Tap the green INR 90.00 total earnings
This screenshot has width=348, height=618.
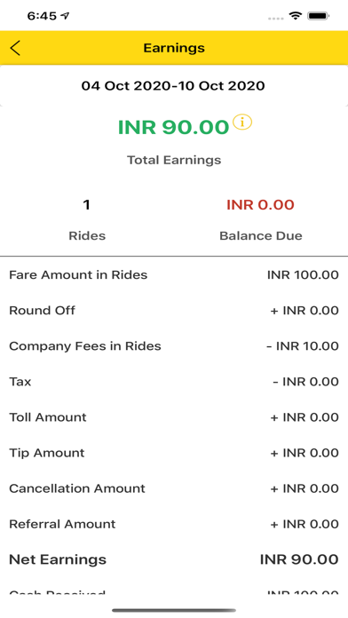(173, 127)
